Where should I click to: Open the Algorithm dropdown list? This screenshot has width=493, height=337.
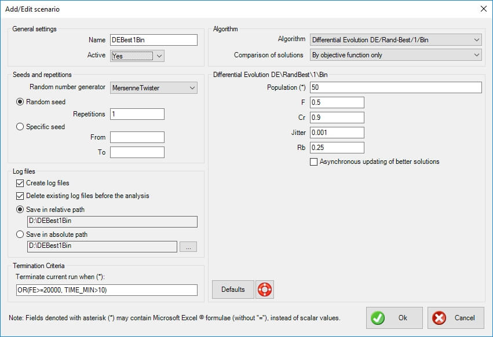(x=396, y=40)
